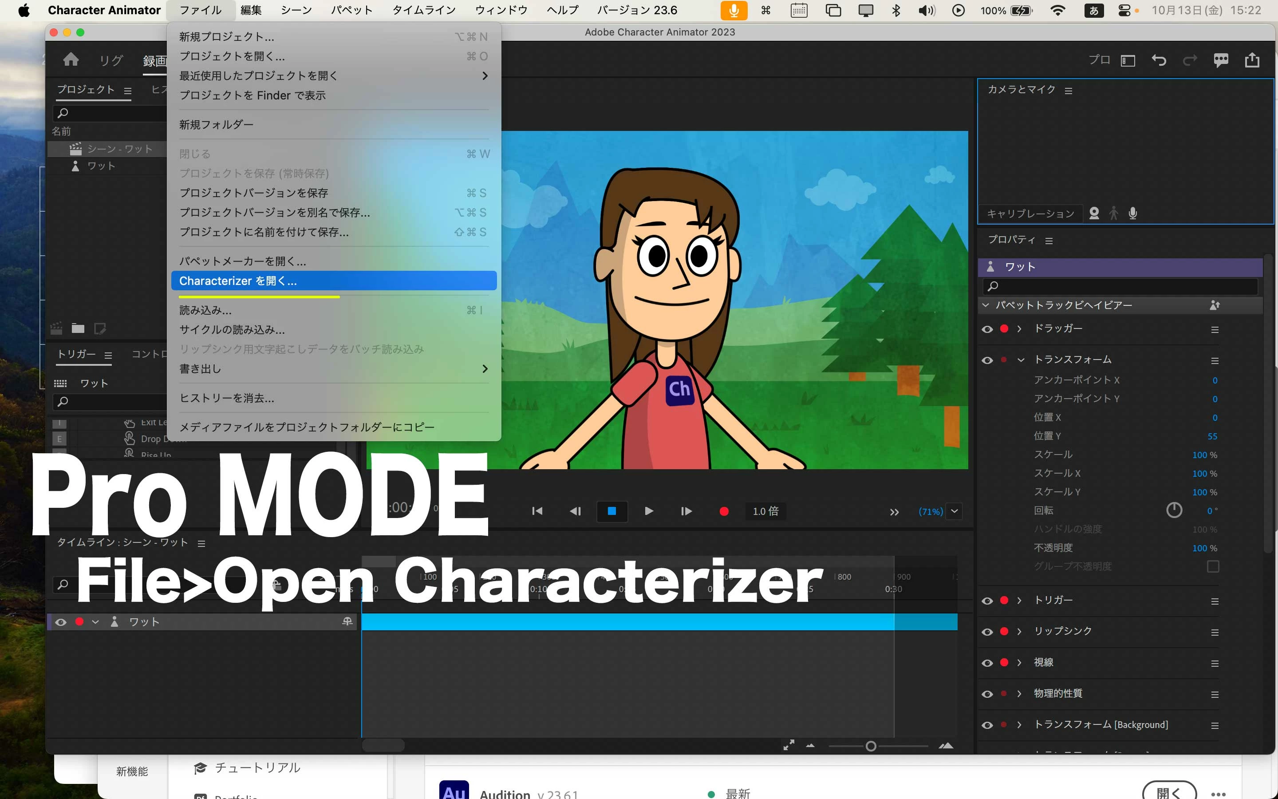Click the undo arrow icon
The height and width of the screenshot is (799, 1278).
pos(1159,60)
